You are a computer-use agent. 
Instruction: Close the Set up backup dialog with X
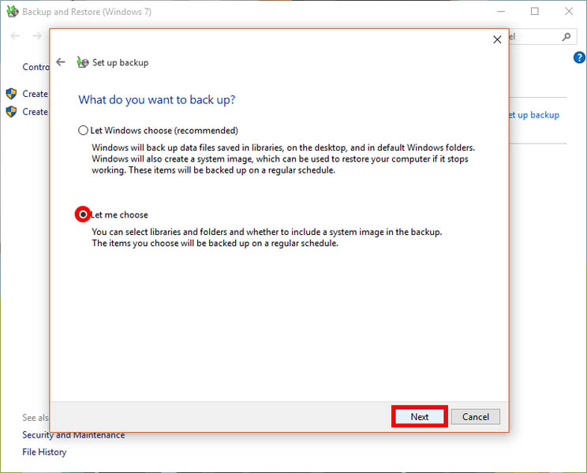(x=497, y=39)
